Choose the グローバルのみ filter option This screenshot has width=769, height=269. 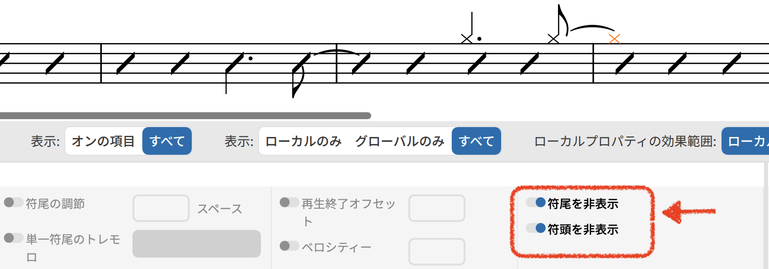[399, 141]
